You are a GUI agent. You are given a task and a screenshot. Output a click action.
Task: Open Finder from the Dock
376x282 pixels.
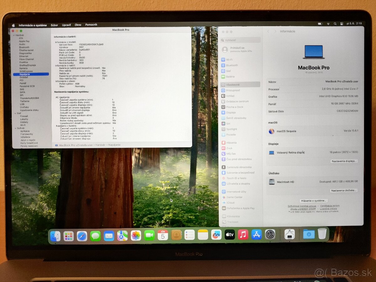point(55,236)
